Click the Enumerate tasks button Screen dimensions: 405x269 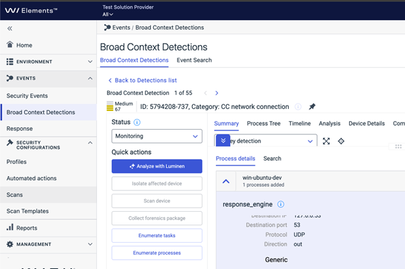pyautogui.click(x=157, y=235)
